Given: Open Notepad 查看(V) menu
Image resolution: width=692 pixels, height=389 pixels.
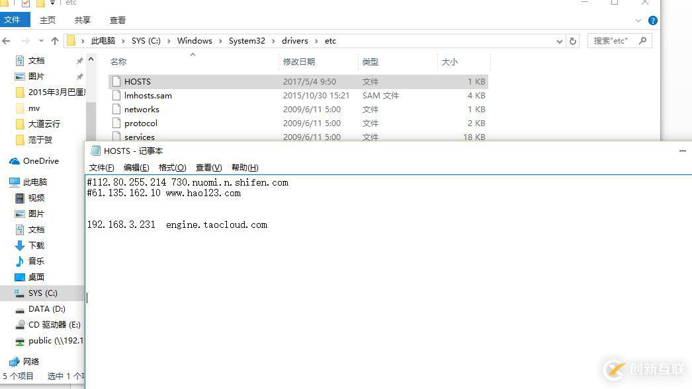Looking at the screenshot, I should (209, 167).
